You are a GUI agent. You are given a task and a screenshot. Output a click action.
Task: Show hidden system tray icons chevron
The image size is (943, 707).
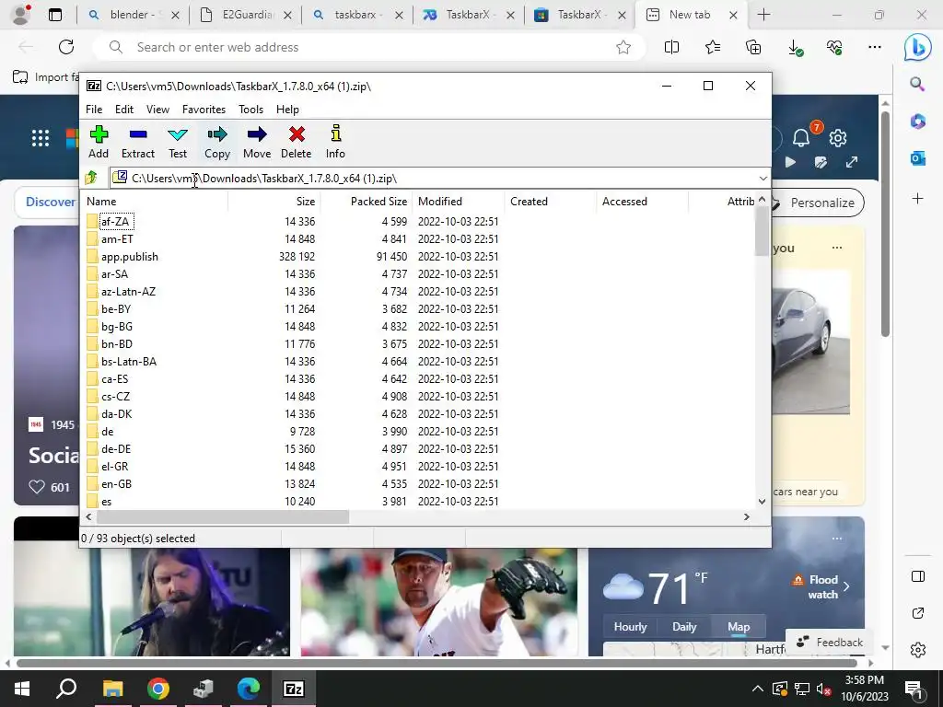pos(757,689)
